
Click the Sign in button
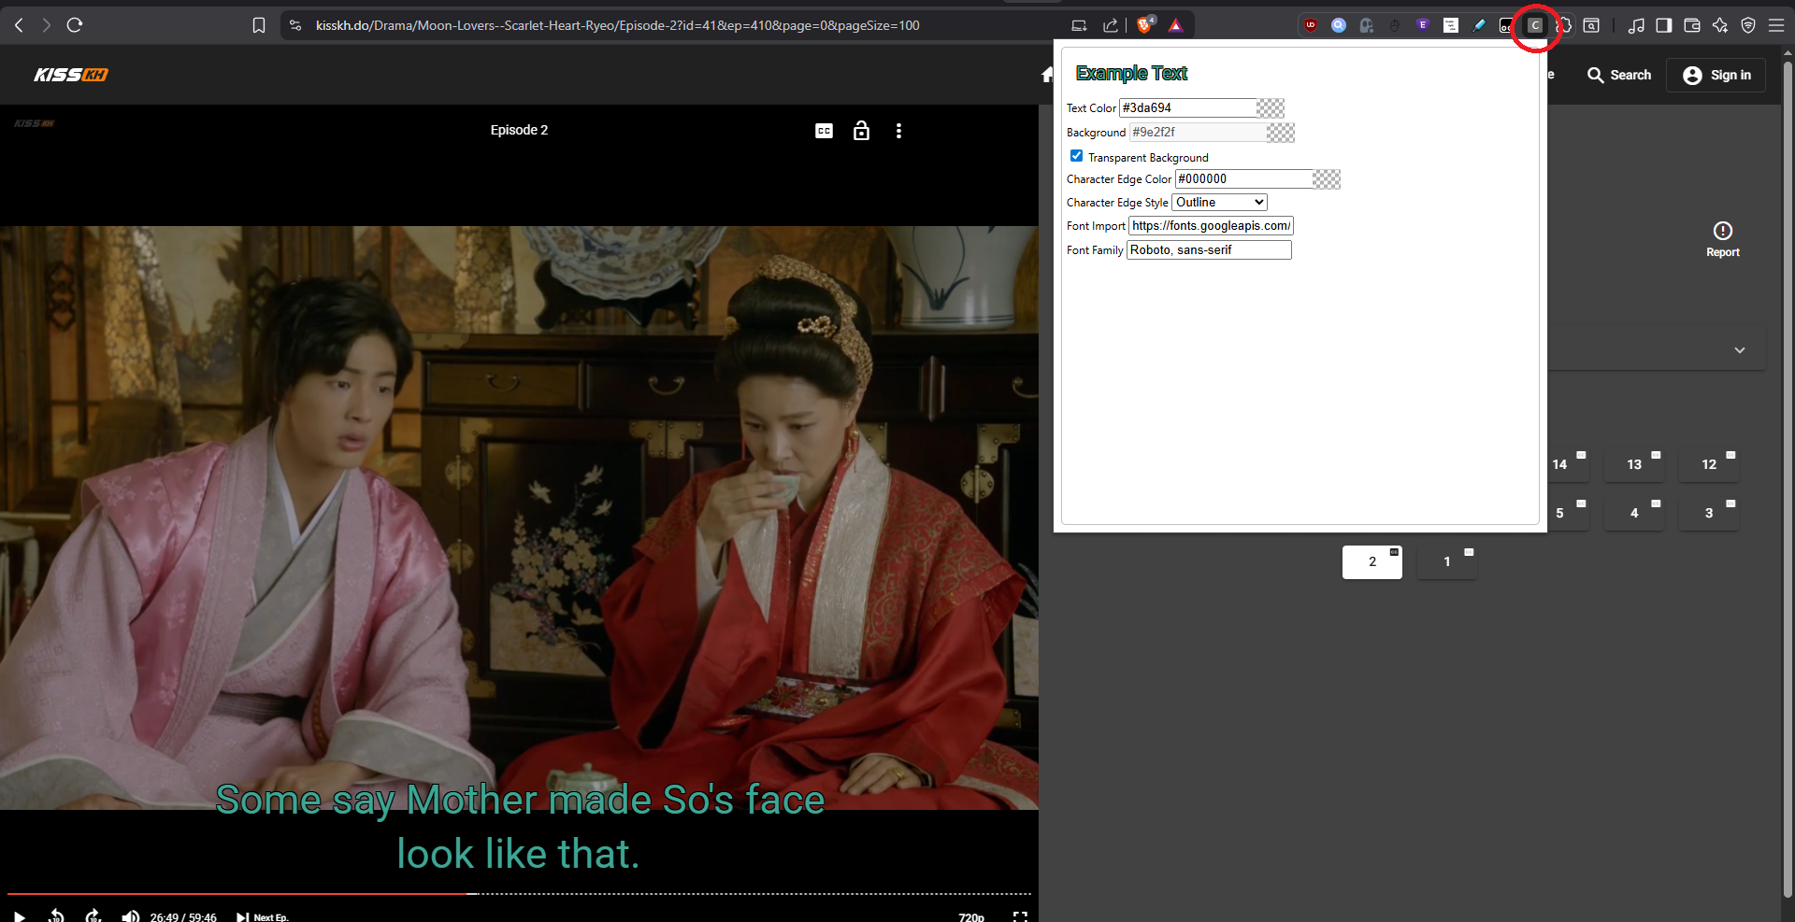click(x=1716, y=75)
